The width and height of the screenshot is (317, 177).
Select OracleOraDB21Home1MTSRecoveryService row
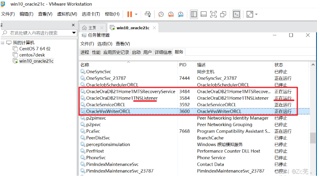coord(194,92)
